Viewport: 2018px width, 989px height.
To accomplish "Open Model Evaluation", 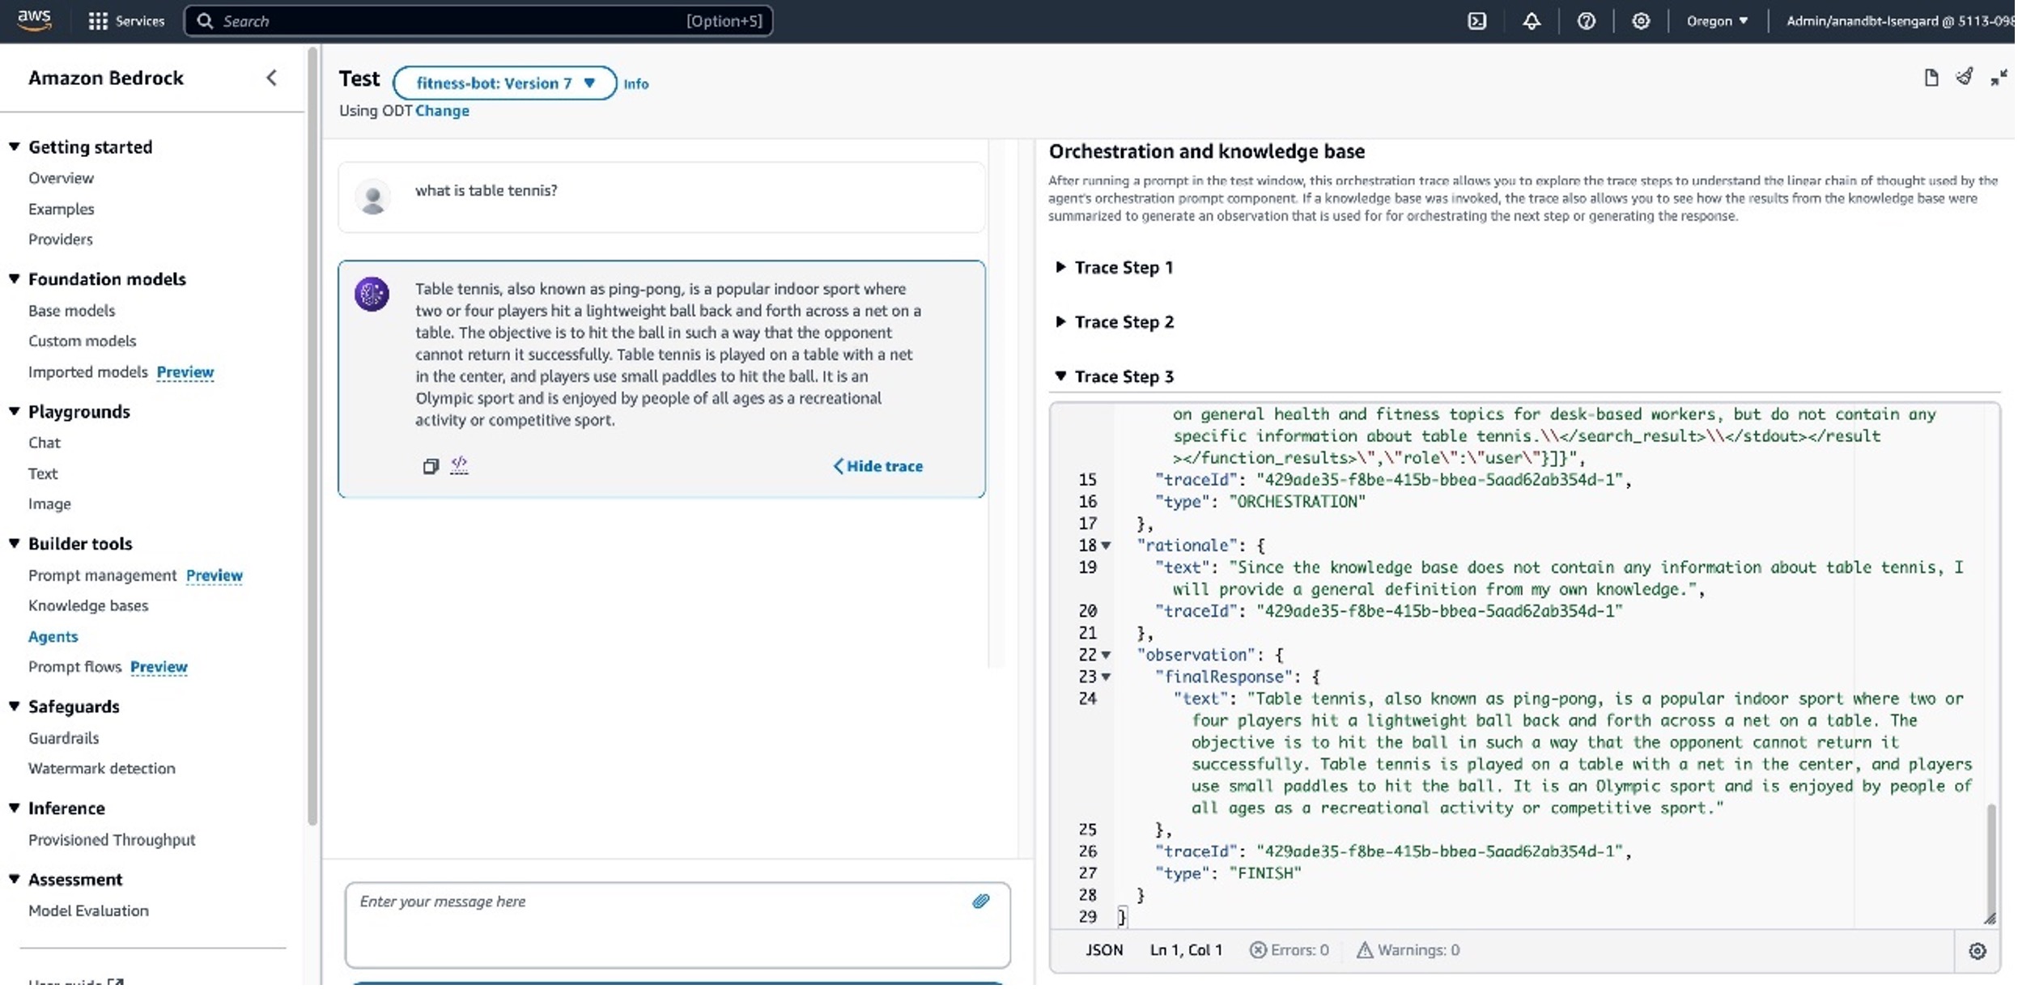I will (88, 912).
